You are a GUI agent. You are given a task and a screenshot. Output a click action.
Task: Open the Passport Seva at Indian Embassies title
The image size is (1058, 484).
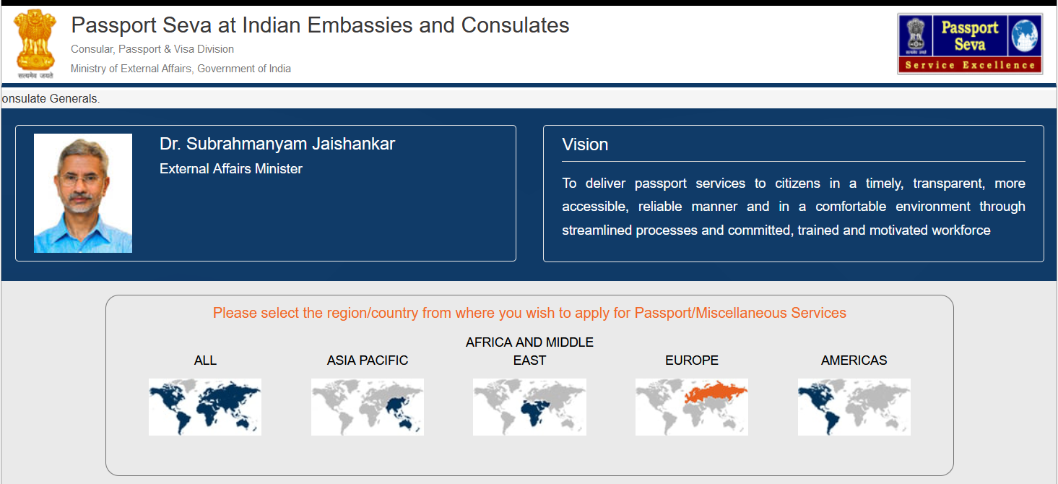click(x=320, y=25)
